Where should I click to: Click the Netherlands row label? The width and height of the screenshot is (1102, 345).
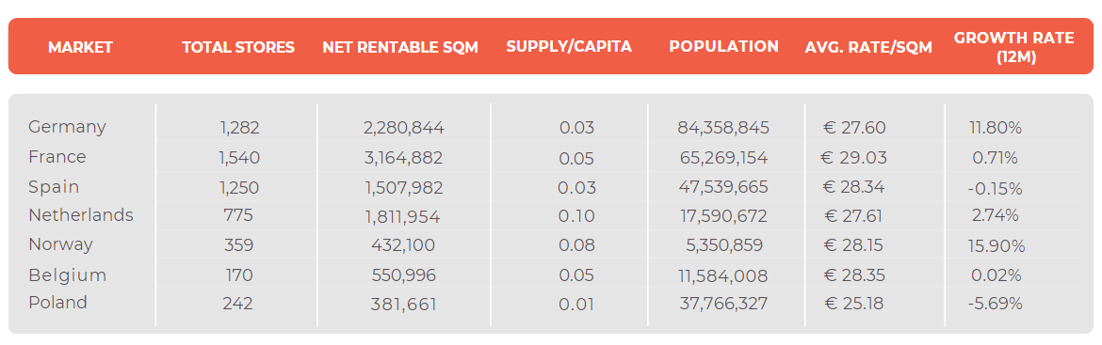click(81, 215)
